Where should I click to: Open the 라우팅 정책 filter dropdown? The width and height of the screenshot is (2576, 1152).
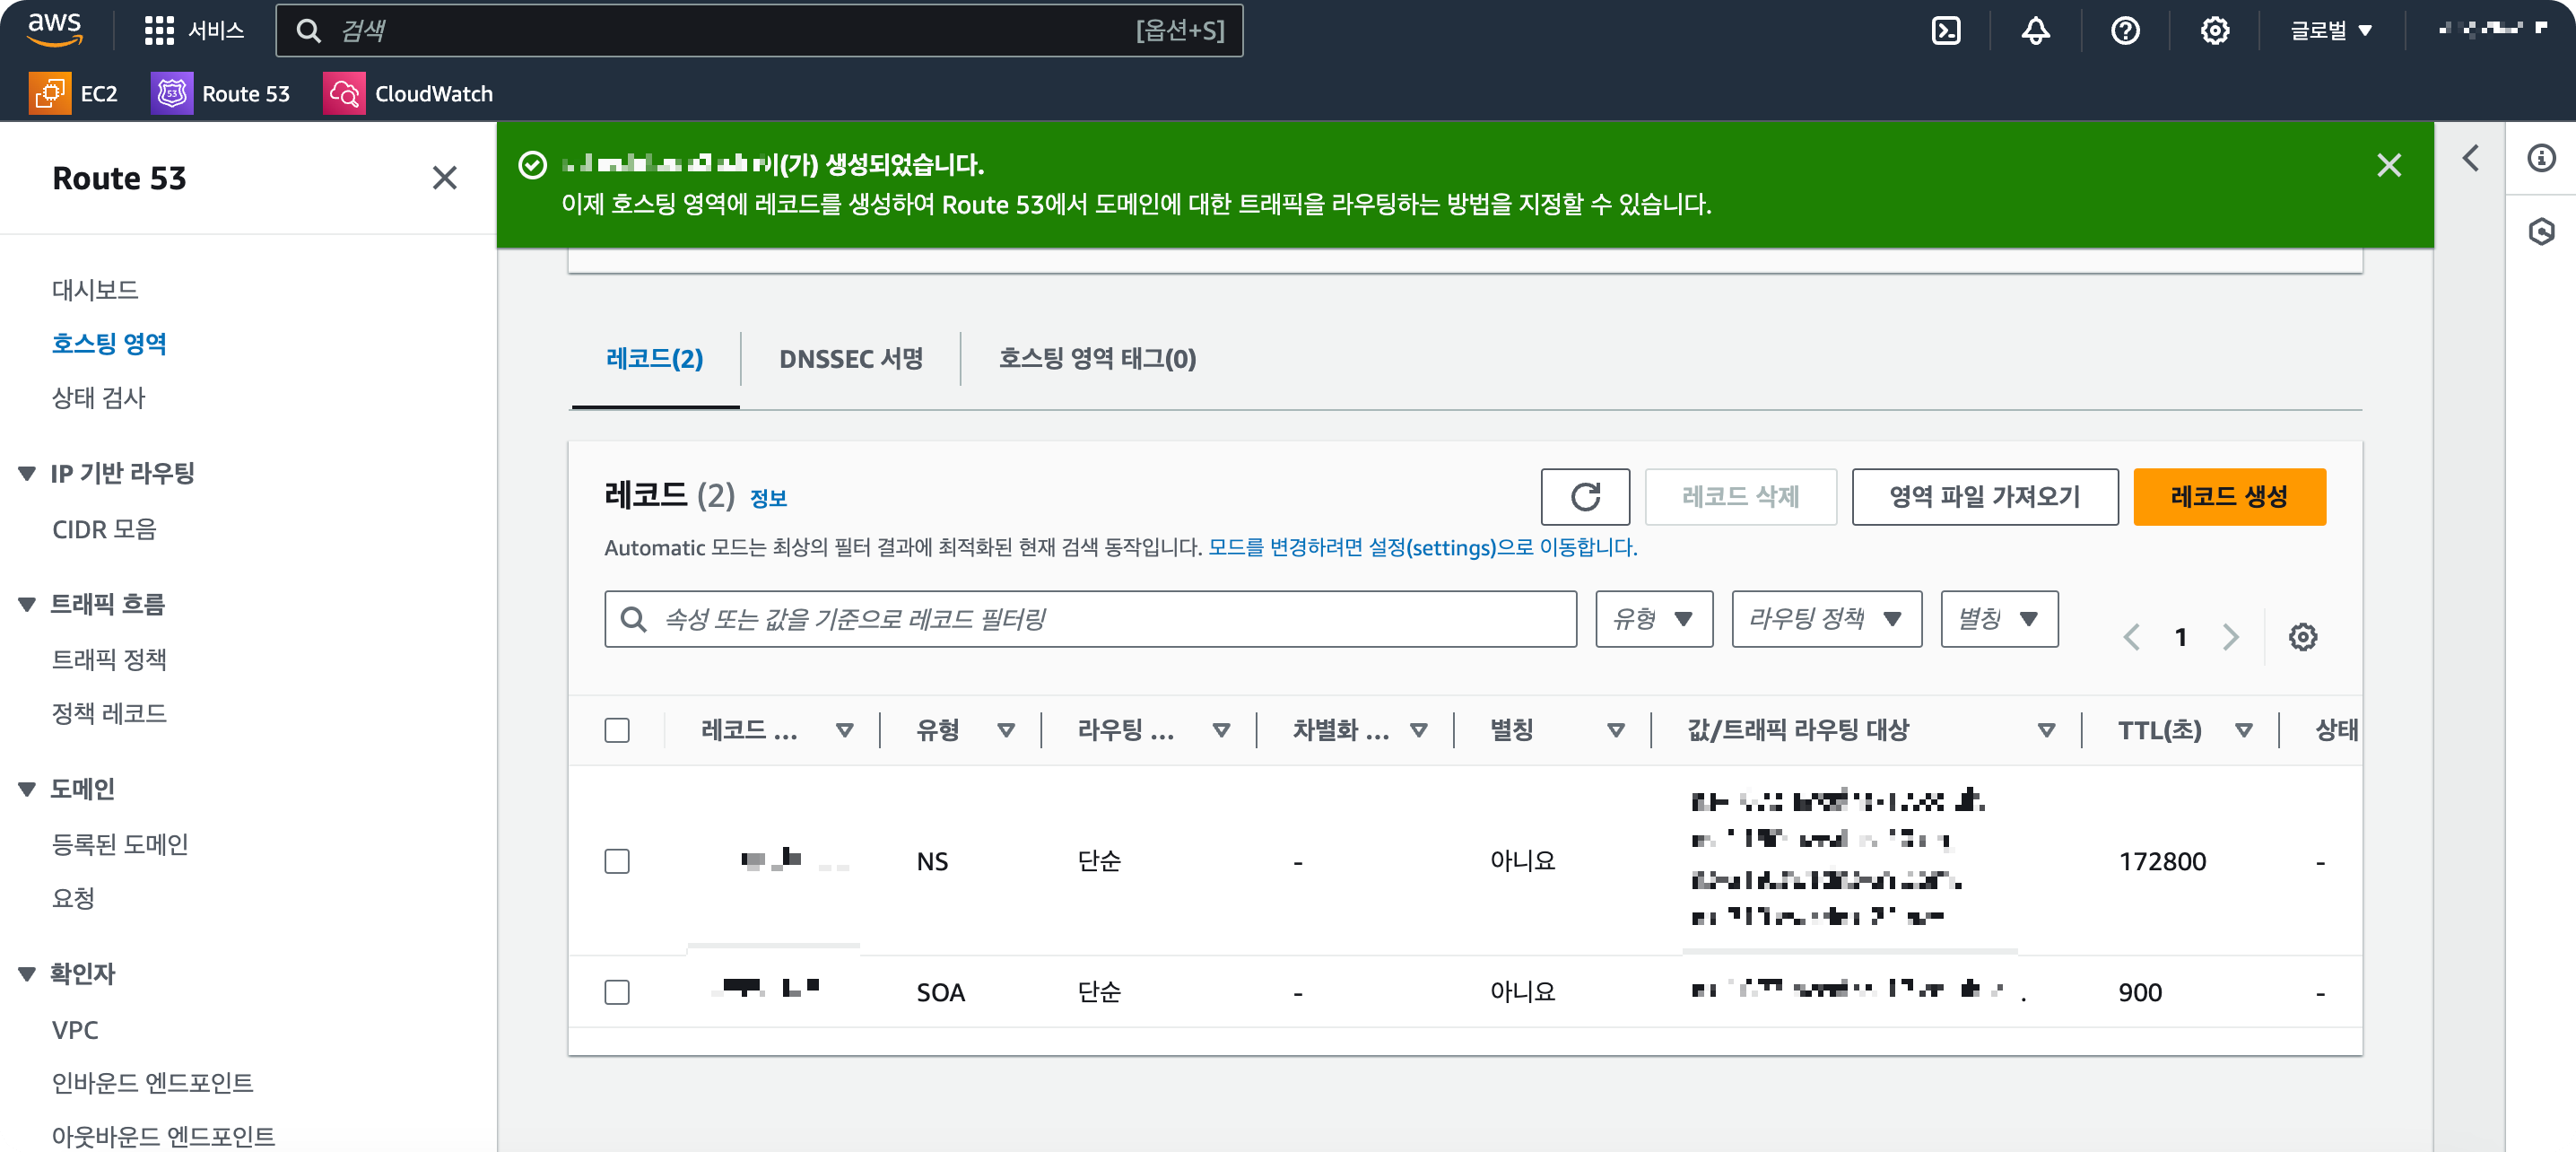pos(1825,619)
